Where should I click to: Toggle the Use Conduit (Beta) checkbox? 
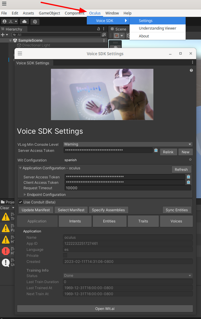[x=20, y=202]
